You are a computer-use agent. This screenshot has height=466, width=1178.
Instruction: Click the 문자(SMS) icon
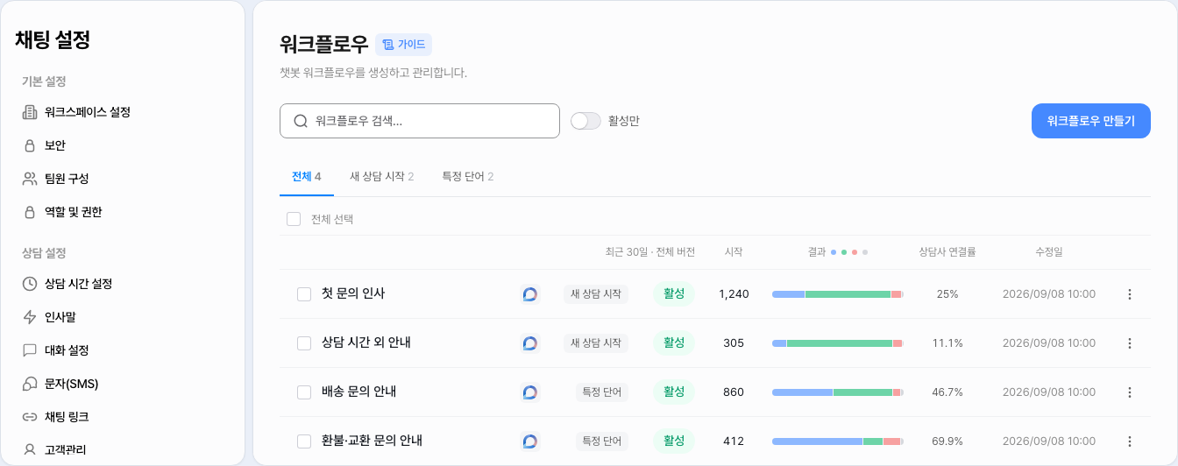pos(30,384)
